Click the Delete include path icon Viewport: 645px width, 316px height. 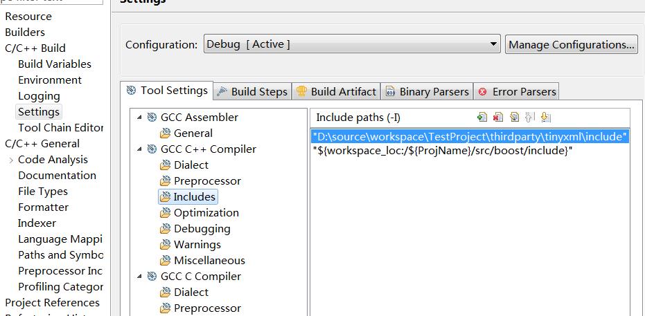(x=498, y=118)
